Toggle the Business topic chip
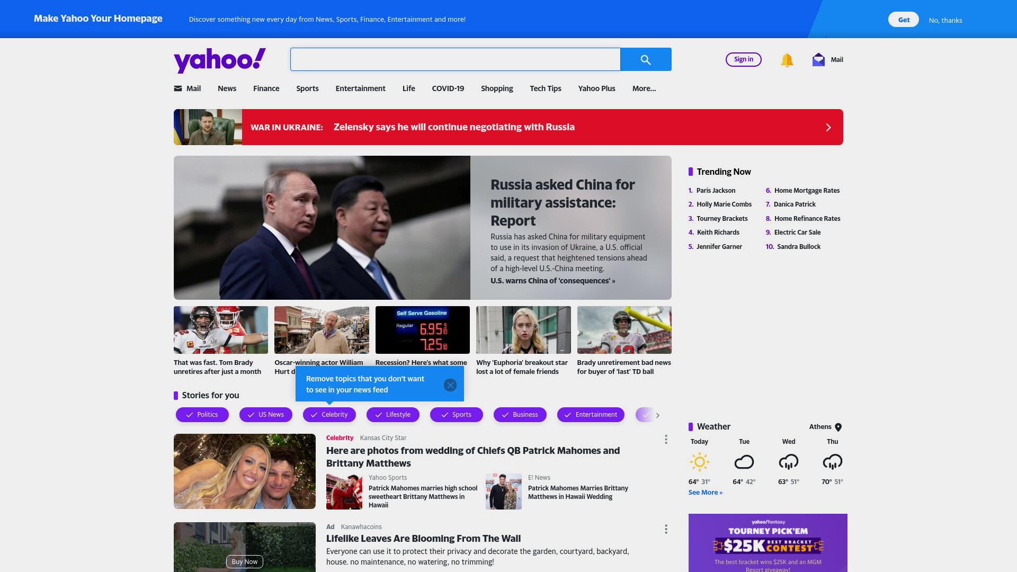The image size is (1017, 572). pos(520,415)
